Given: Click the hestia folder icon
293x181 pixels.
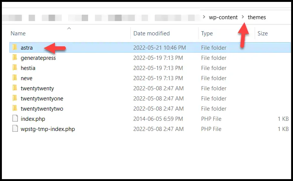Looking at the screenshot, I should tap(15, 68).
